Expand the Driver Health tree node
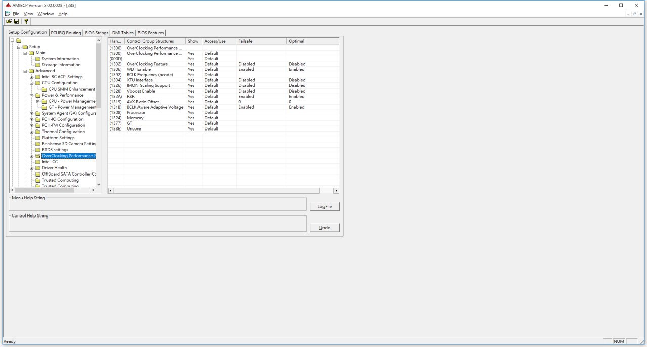The height and width of the screenshot is (347, 647). coord(31,168)
